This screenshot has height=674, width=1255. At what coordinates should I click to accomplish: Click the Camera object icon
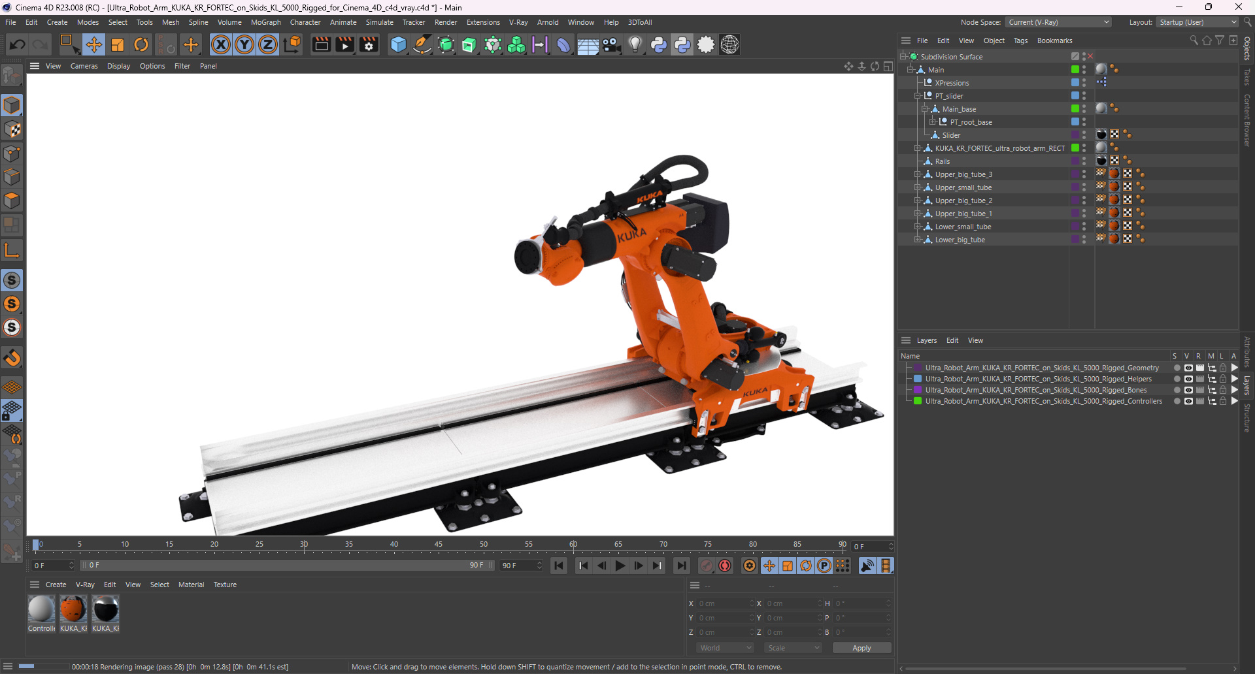coord(612,44)
